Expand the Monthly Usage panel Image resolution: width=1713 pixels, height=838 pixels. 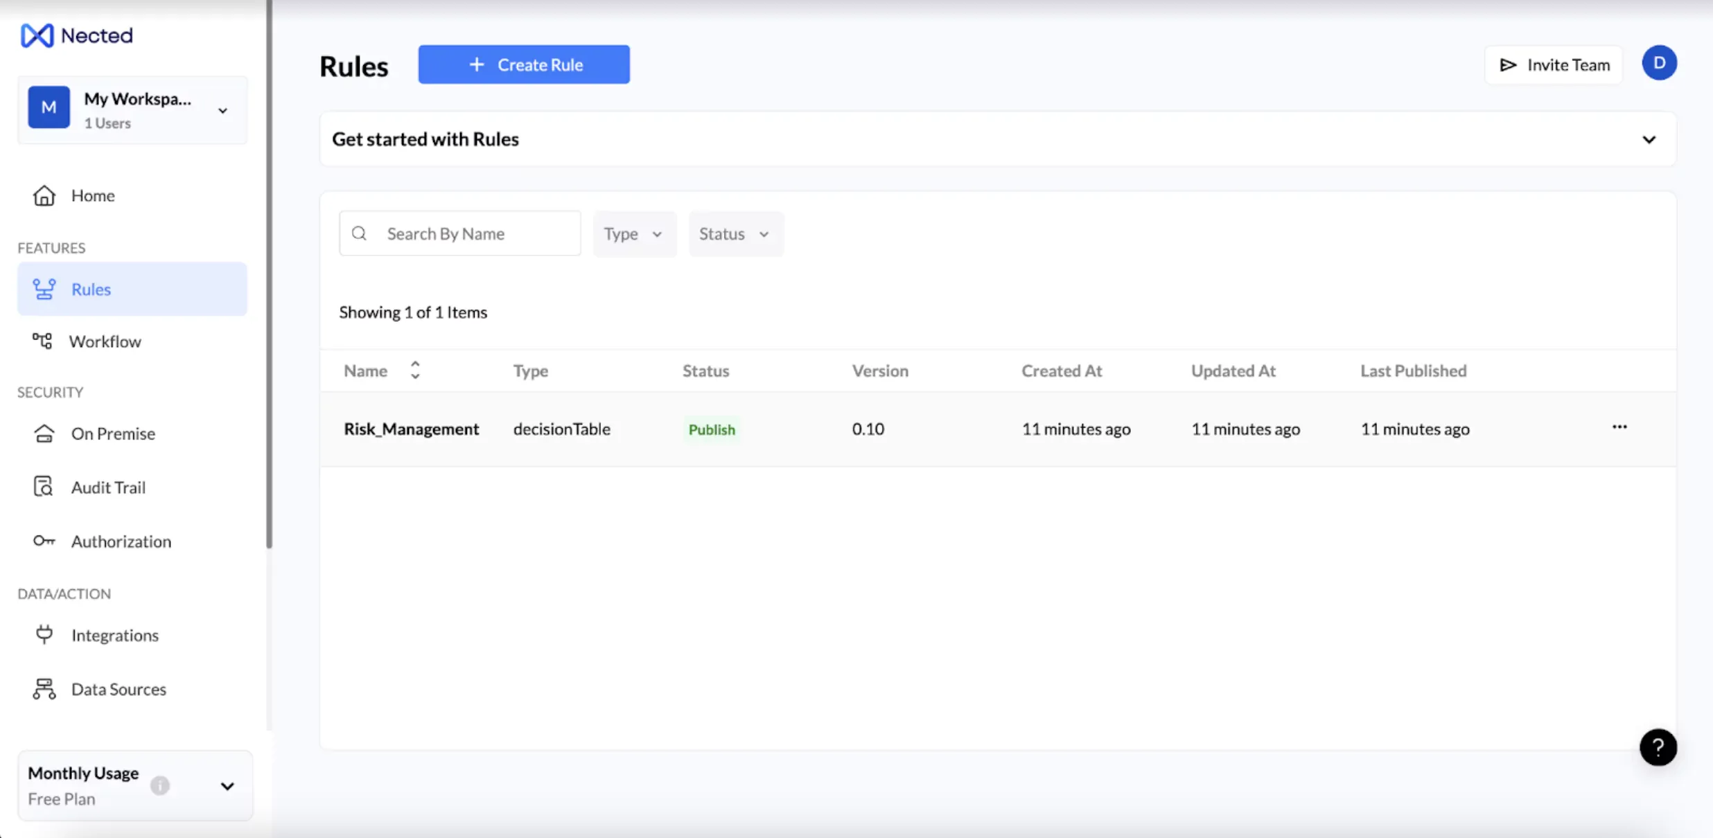point(227,786)
